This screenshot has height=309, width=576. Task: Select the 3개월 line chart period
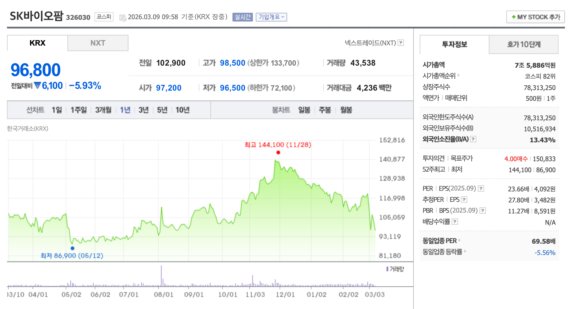103,110
